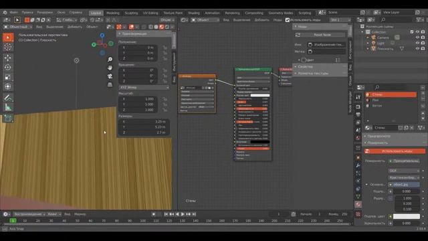Select the Scale tool in viewport toolbar
Screen dimensions: 428x241
click(x=8, y=77)
